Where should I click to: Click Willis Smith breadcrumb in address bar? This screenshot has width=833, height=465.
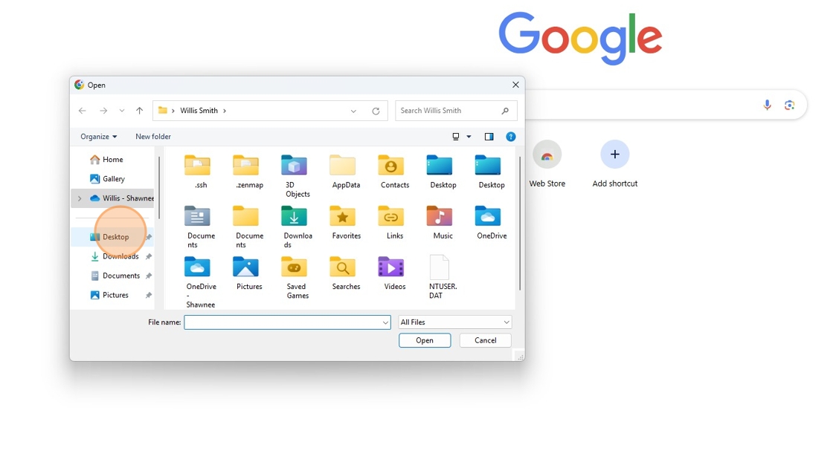point(199,111)
